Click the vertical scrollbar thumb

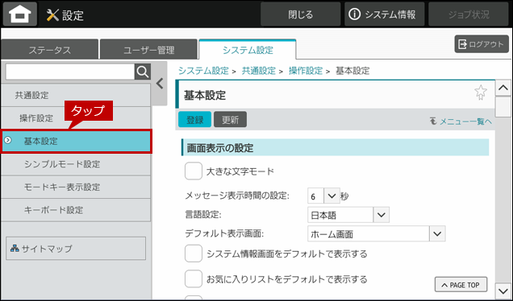coord(503,107)
